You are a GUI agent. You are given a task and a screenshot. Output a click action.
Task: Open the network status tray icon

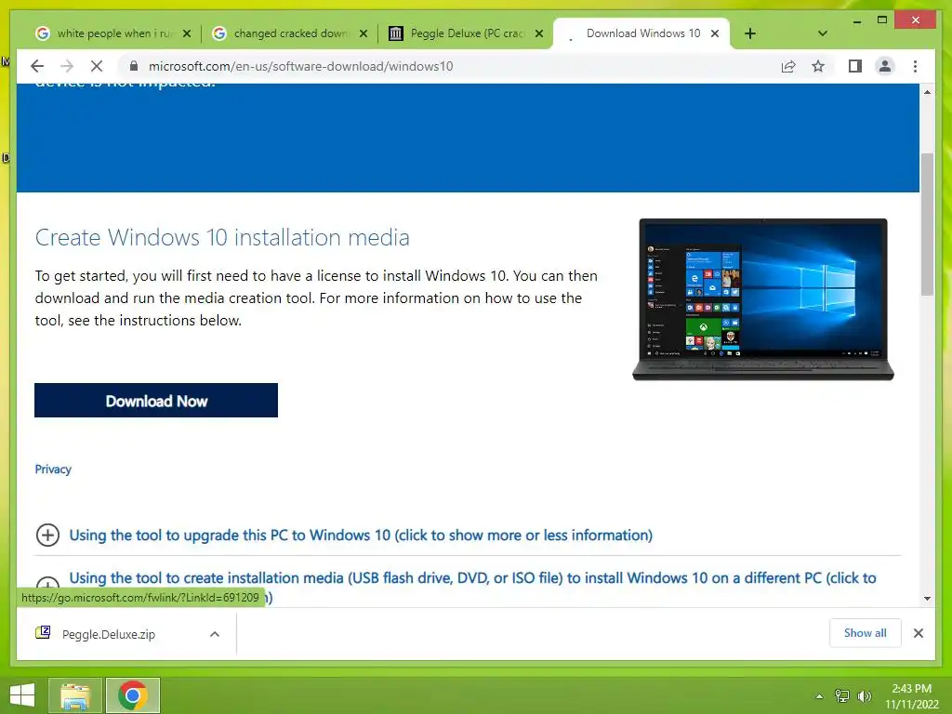tap(841, 696)
